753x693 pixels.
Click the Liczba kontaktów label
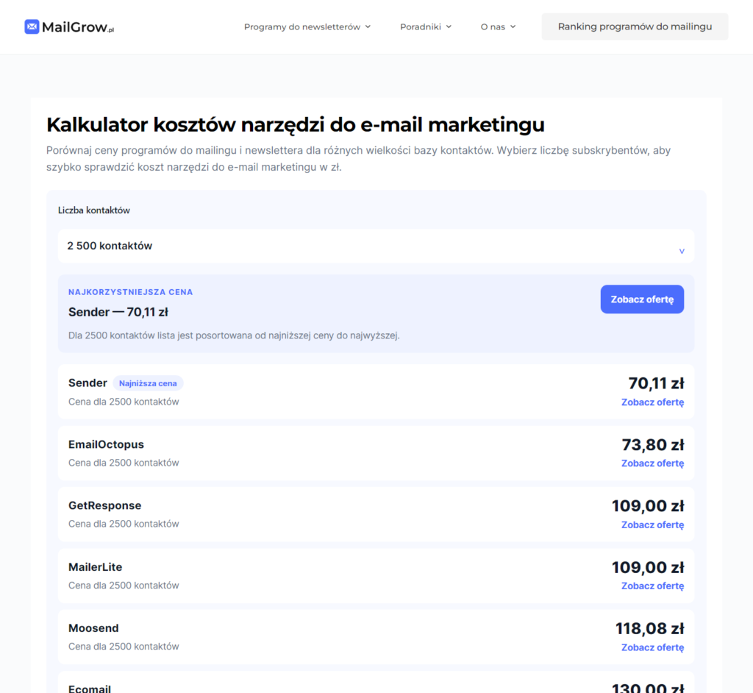94,210
